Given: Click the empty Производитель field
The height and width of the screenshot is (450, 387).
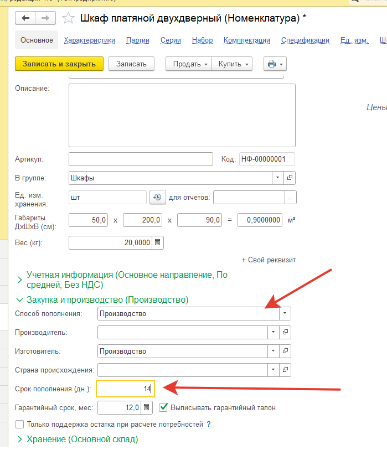Looking at the screenshot, I should pyautogui.click(x=183, y=332).
